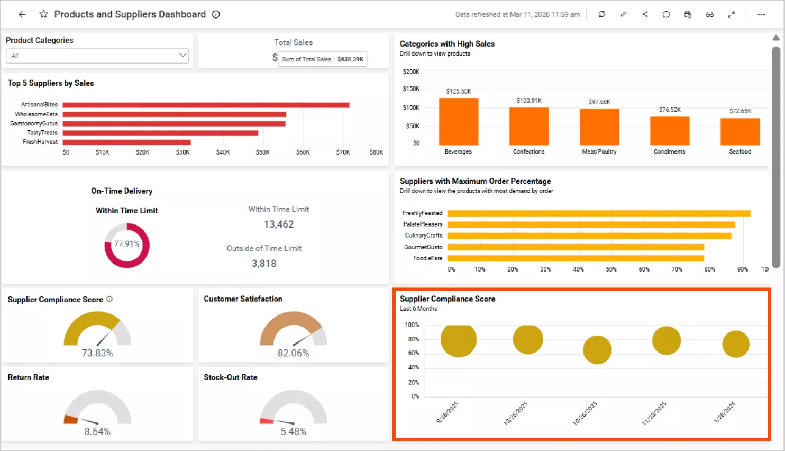Drill down into the Seafood column
Image resolution: width=785 pixels, height=451 pixels.
pos(740,132)
